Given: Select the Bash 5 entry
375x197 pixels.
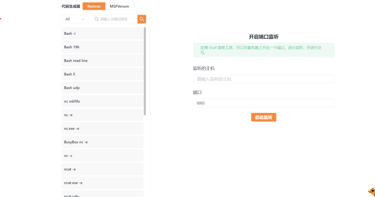Looking at the screenshot, I should 102,74.
